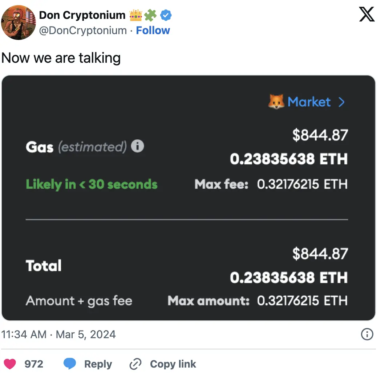Click the gas estimated info icon

coord(138,147)
